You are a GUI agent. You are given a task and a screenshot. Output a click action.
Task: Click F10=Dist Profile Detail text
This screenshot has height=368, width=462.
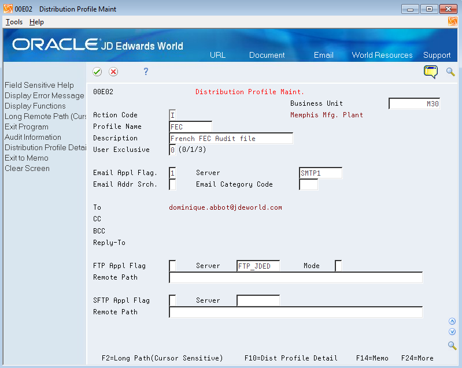[291, 358]
